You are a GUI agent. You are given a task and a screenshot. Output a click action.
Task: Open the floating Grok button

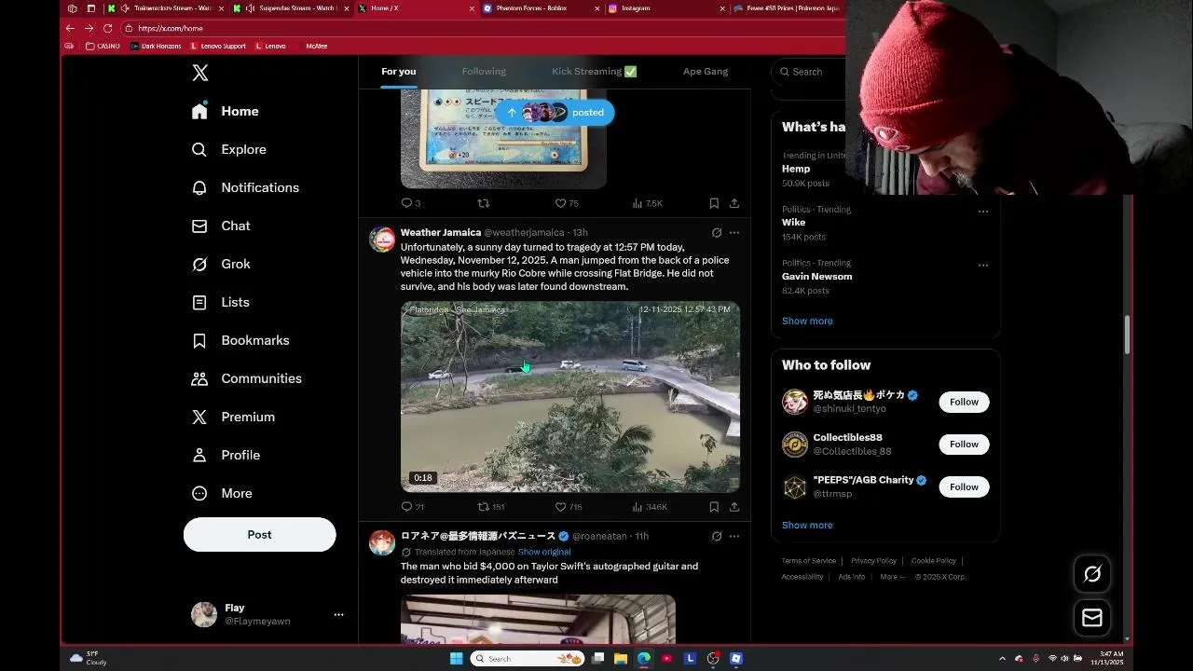click(x=1092, y=574)
